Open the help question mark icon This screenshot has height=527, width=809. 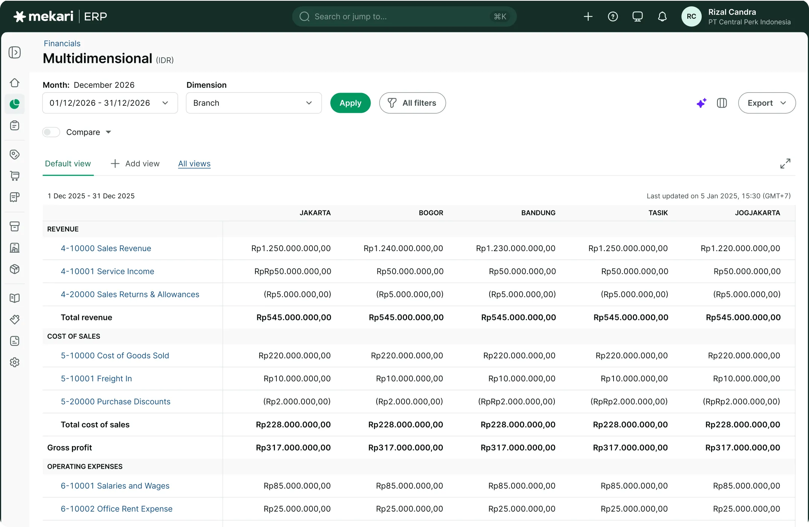coord(613,17)
